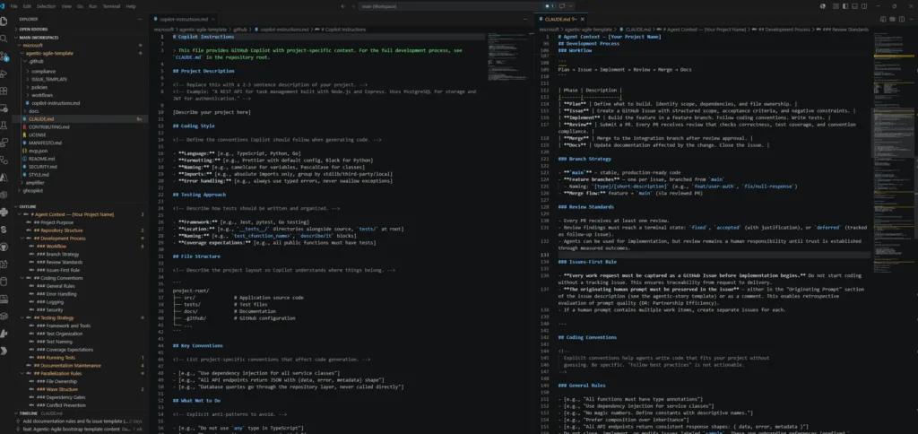This screenshot has height=434, width=918.
Task: Open the File menu
Action: (13, 6)
